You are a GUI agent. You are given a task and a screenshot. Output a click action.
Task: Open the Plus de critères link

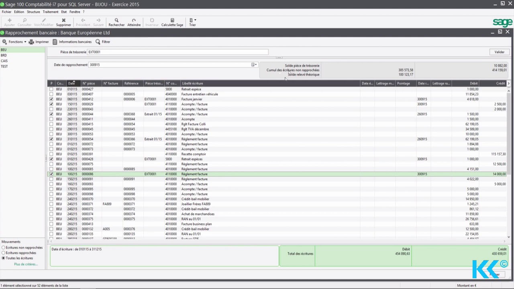tap(26, 264)
